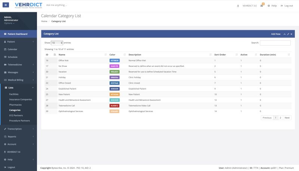Image resolution: width=299 pixels, height=171 pixels.
Task: Select Pharmacies in the Lists submenu
Action: coord(16,105)
